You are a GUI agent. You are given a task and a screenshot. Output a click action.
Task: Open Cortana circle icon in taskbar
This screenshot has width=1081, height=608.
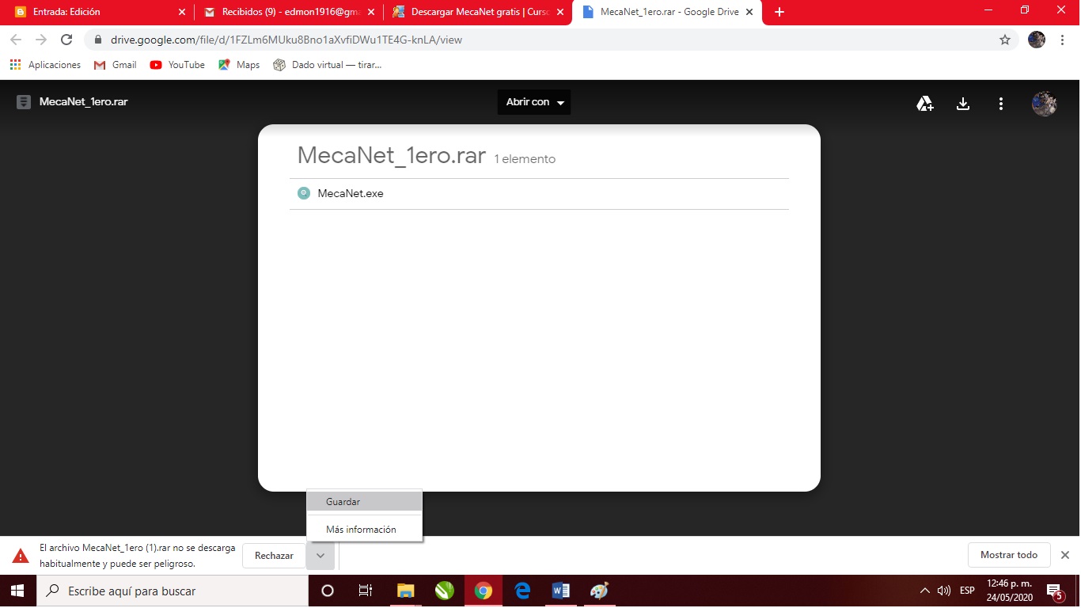(328, 591)
